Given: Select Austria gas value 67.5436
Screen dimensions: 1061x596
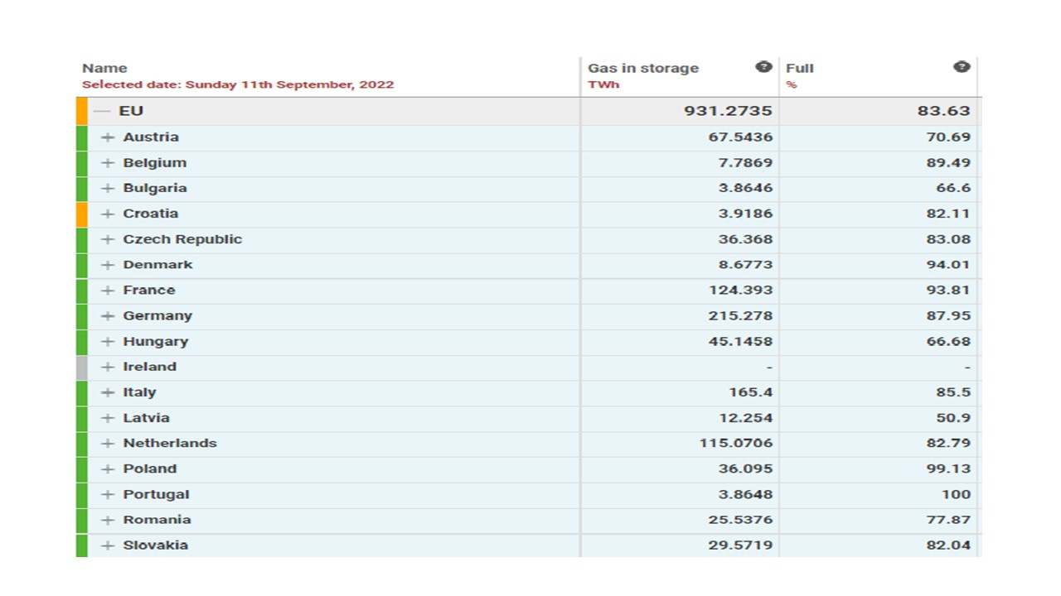Looking at the screenshot, I should pos(740,137).
